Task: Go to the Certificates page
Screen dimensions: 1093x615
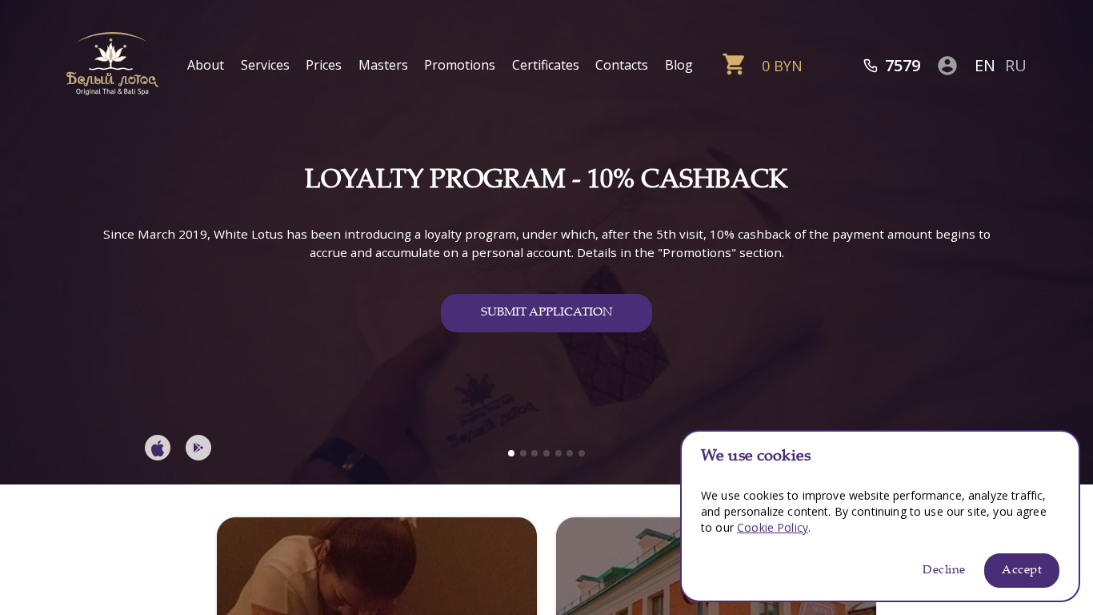Action: click(x=546, y=65)
